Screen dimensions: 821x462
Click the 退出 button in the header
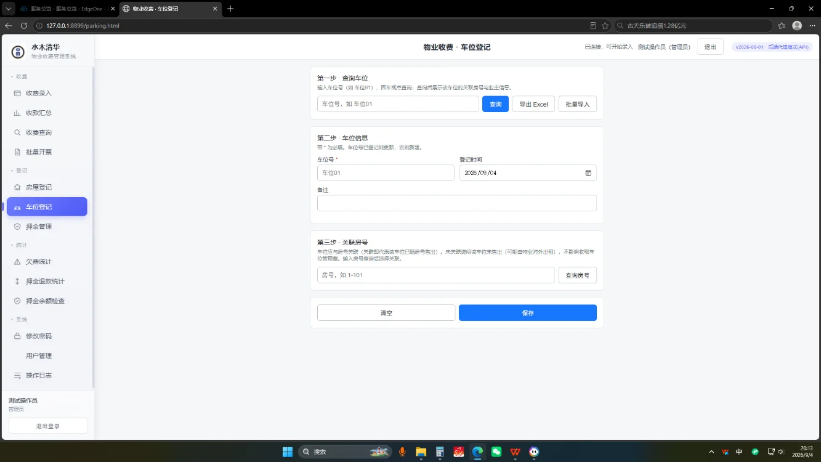click(710, 47)
